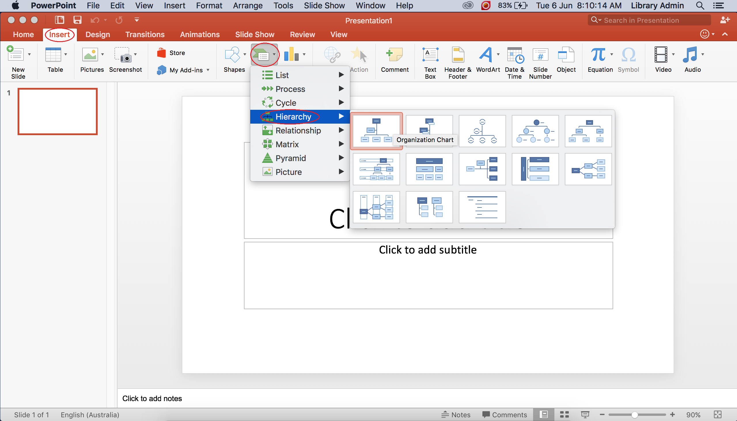737x421 pixels.
Task: Select the Relationship SmartArt category
Action: coord(300,131)
